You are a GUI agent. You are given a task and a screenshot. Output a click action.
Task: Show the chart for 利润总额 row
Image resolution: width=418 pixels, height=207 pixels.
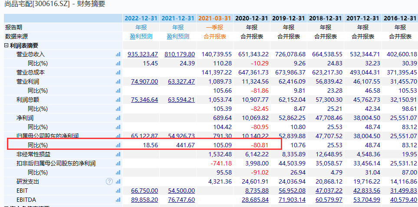(118, 100)
